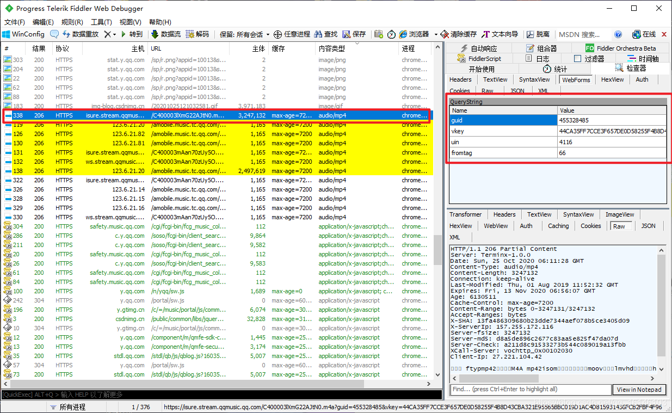Screen dimensions: 672x413
Task: Launch the 浏览器 browser button
Action: 414,34
